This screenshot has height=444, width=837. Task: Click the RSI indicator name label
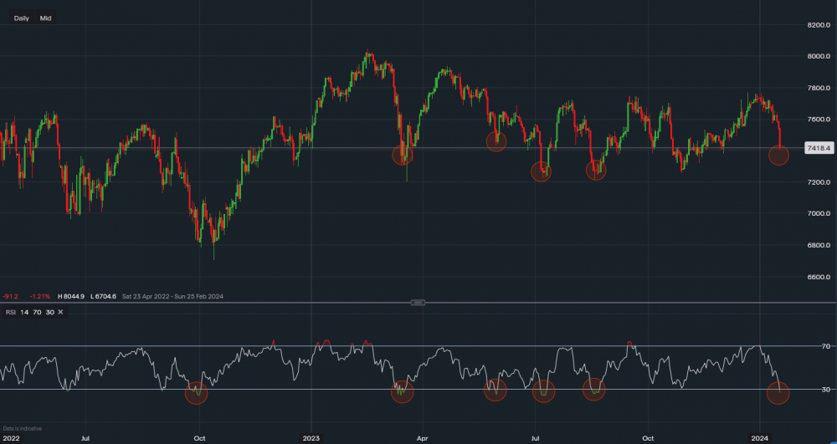11,312
